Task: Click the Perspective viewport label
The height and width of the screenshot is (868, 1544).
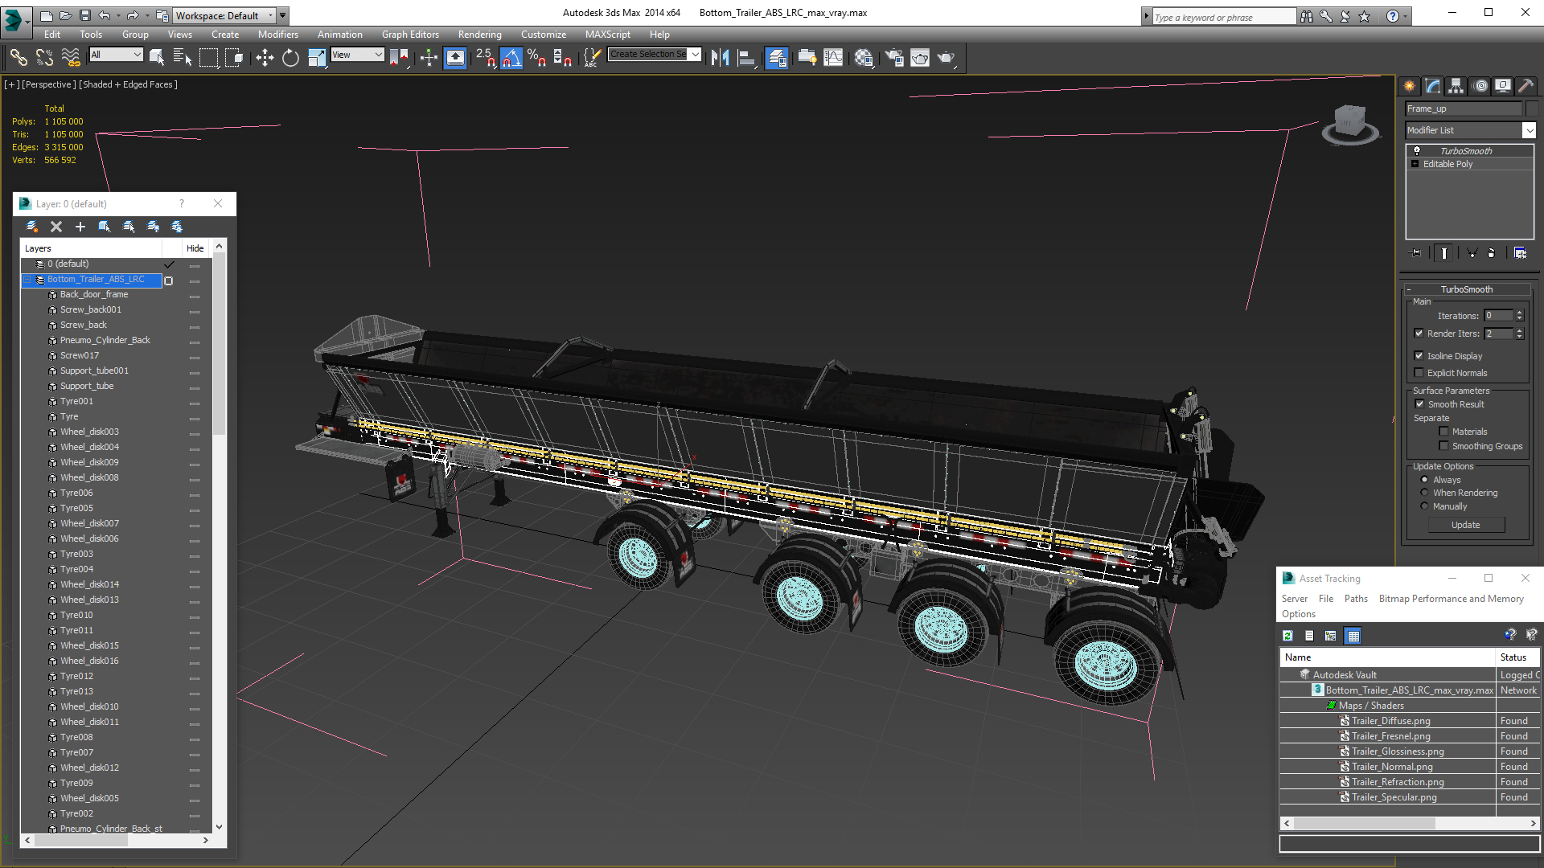Action: 49,84
